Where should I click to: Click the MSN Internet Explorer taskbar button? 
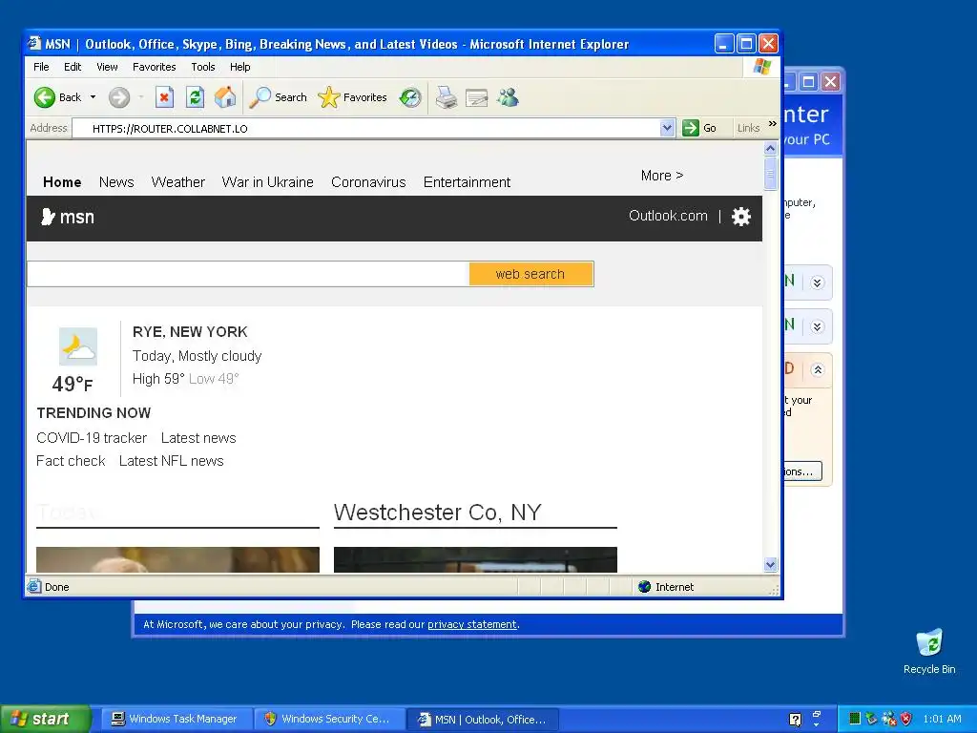point(483,720)
